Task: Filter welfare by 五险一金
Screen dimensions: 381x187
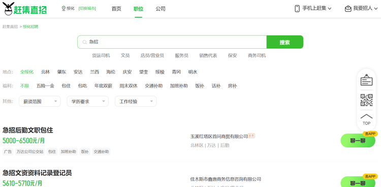Action: point(45,86)
